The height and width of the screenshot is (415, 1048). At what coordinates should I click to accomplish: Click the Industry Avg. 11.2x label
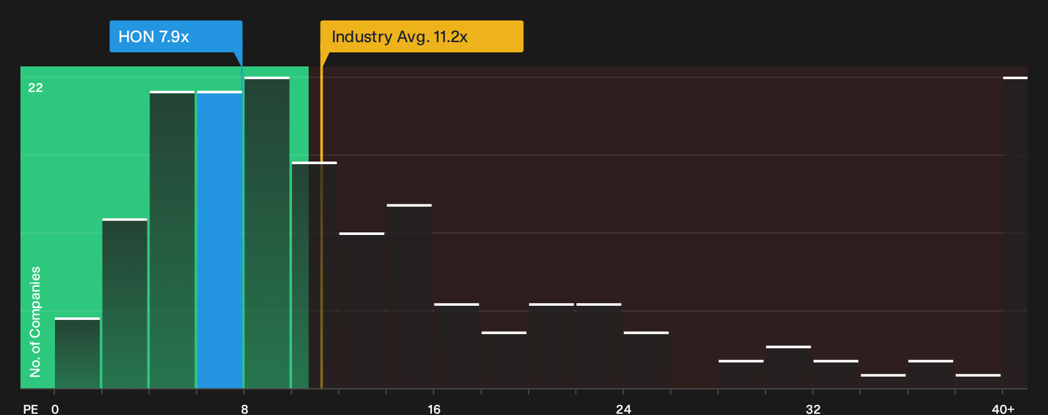click(x=422, y=36)
